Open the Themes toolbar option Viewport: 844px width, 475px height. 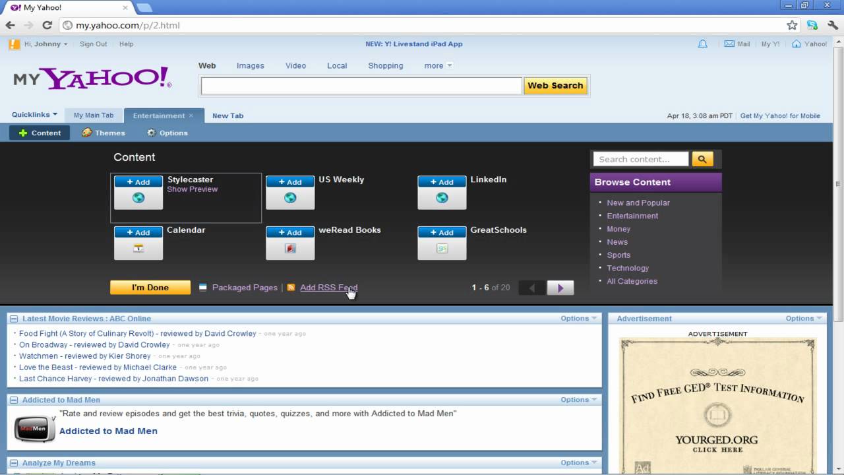click(x=104, y=133)
